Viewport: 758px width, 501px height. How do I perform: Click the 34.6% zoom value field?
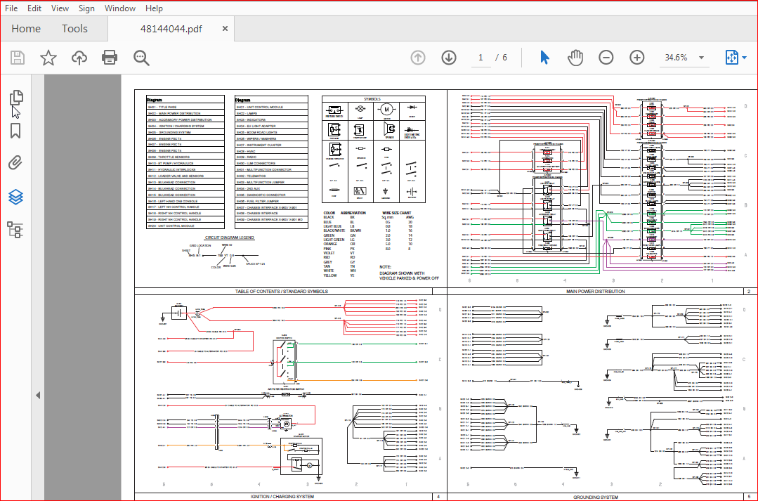(x=676, y=58)
